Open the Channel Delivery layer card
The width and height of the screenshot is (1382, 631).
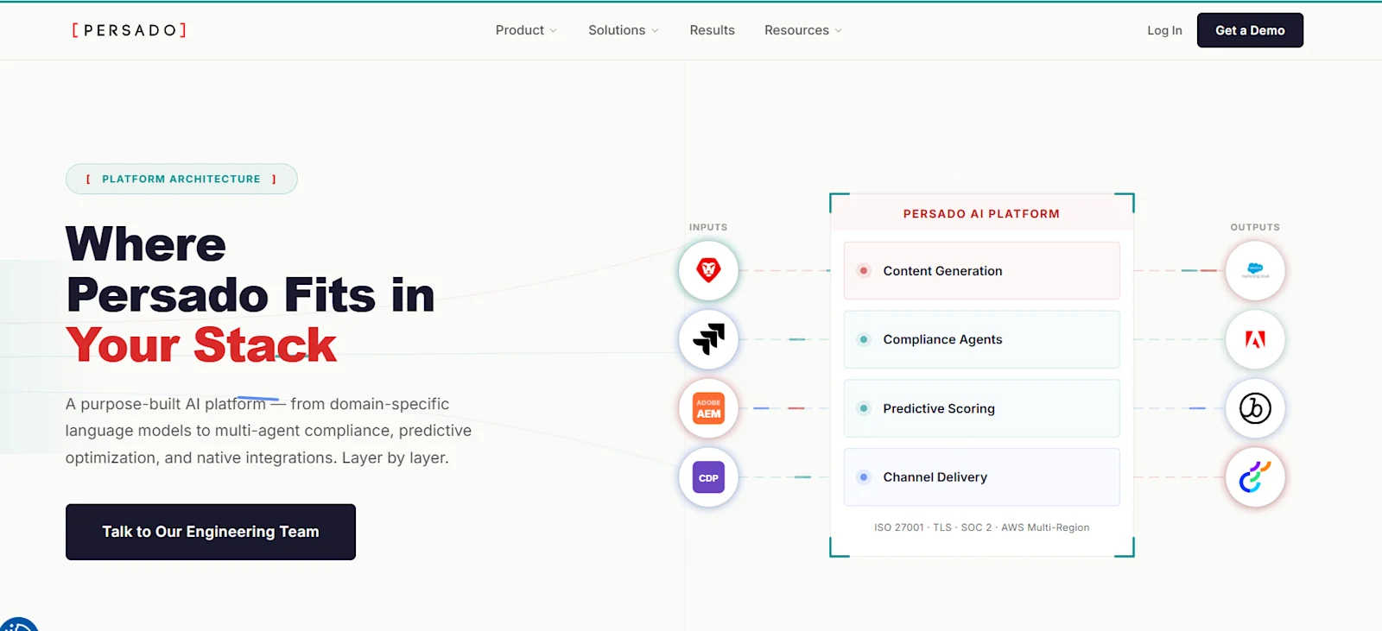click(981, 477)
